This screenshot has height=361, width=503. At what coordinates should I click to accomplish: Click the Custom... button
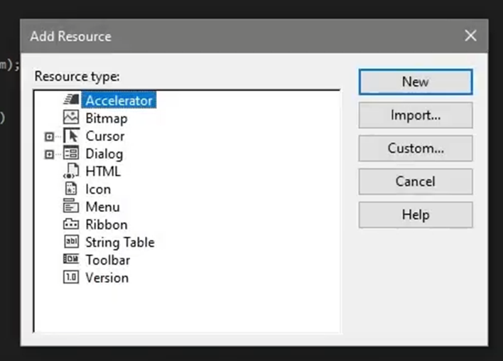click(416, 148)
